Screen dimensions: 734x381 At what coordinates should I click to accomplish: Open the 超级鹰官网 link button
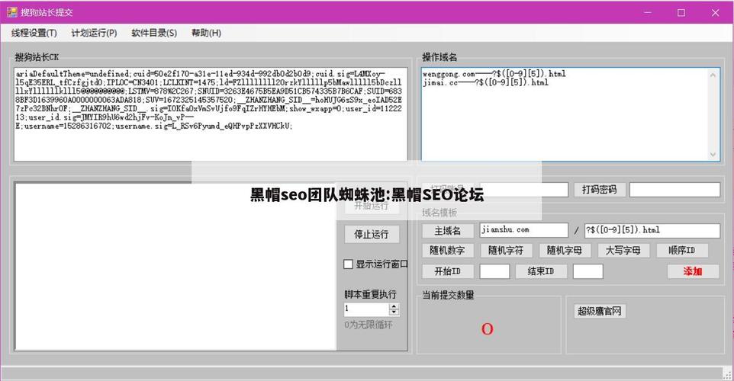(x=599, y=312)
